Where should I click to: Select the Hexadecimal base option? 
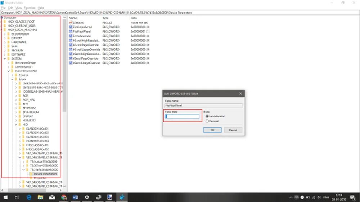pos(215,116)
